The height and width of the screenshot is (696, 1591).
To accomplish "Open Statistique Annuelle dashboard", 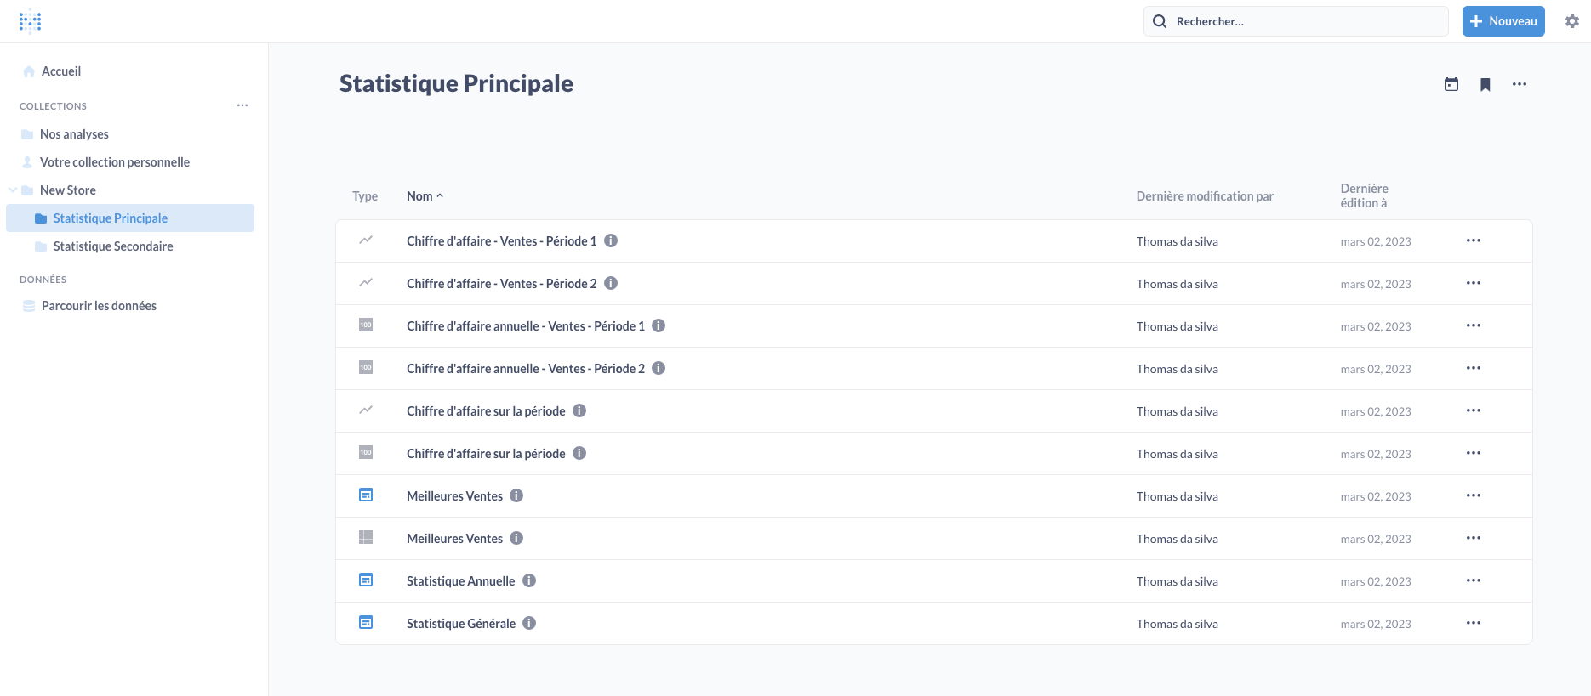I will (461, 581).
